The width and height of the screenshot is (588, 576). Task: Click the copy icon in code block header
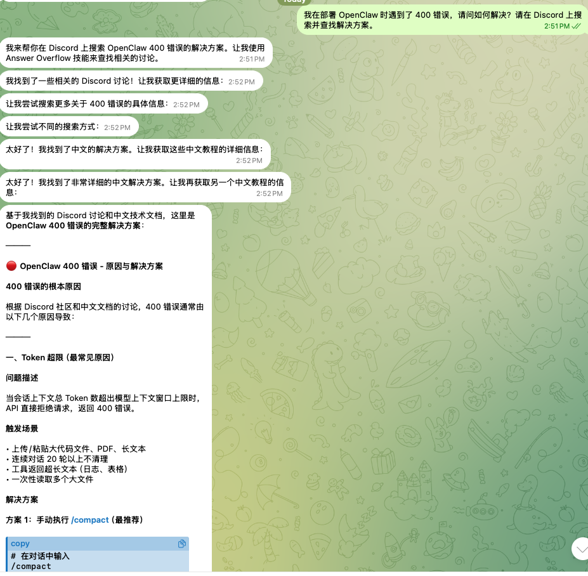click(x=181, y=544)
